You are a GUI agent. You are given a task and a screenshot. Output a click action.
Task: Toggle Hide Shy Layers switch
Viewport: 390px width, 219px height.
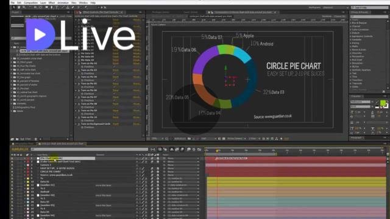[172, 149]
